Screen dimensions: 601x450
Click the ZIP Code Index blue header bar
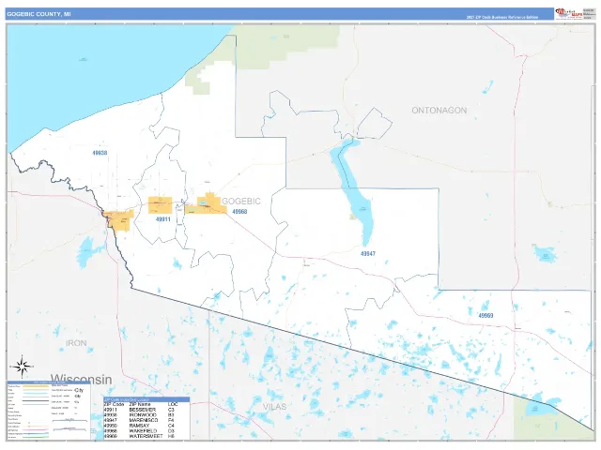(146, 399)
